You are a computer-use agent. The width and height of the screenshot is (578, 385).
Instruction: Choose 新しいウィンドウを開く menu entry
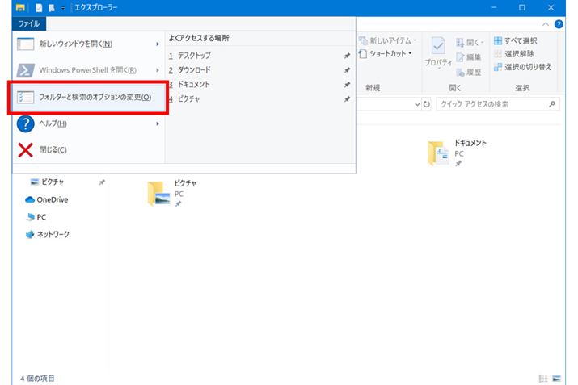click(88, 44)
